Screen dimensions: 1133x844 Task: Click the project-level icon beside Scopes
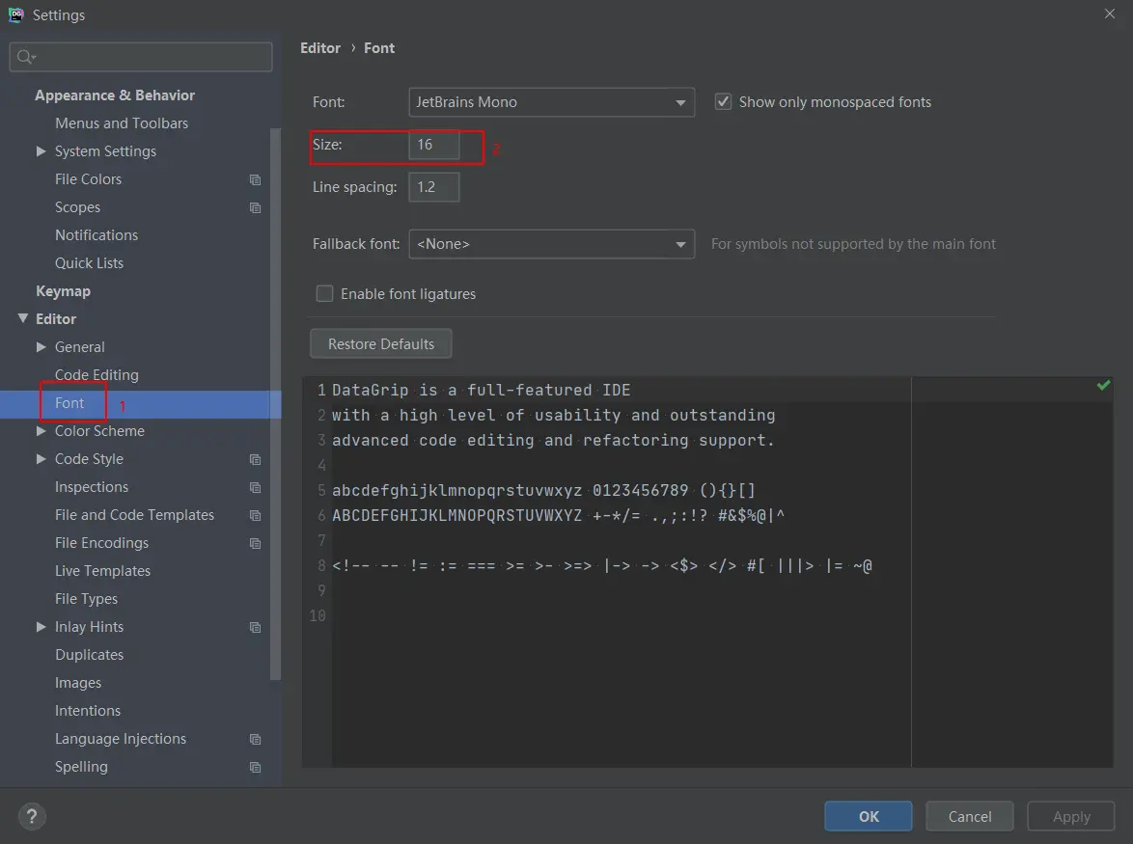(x=255, y=208)
